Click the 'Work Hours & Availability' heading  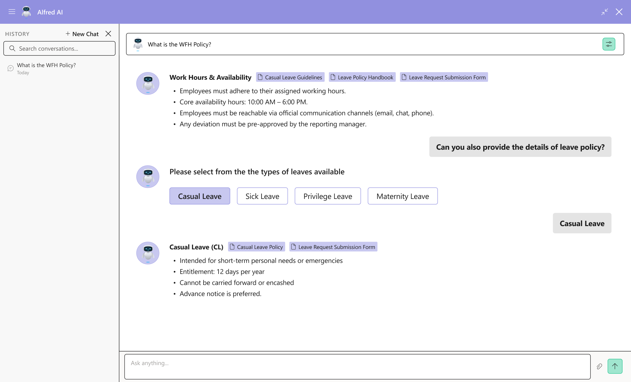[210, 77]
